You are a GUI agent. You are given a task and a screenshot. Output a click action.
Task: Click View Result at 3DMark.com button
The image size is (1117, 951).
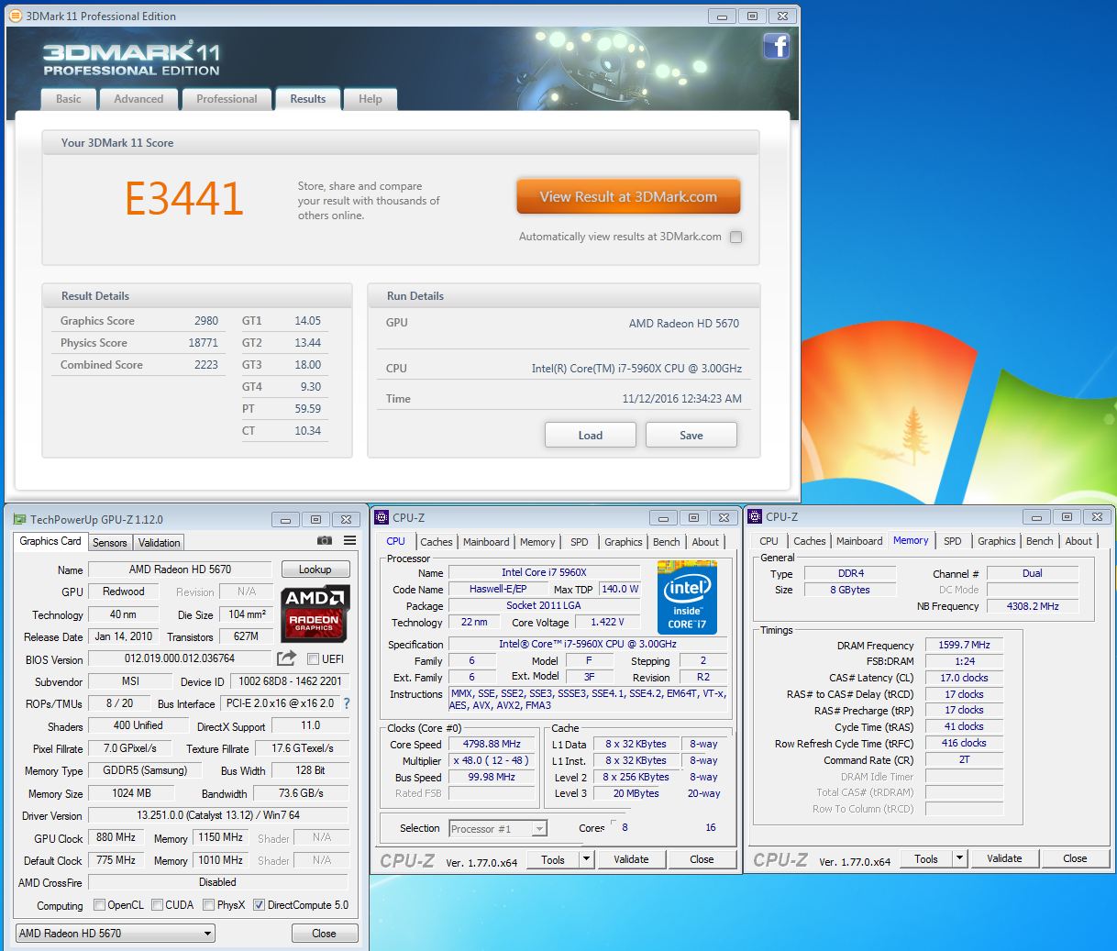(x=628, y=196)
